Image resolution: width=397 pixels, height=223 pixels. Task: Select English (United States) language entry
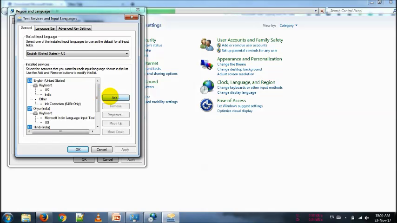click(49, 80)
